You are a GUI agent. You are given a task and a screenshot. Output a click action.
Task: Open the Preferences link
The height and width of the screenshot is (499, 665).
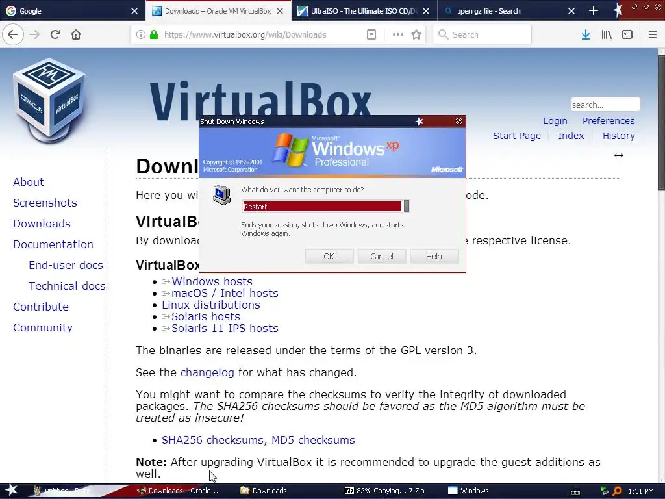click(608, 121)
